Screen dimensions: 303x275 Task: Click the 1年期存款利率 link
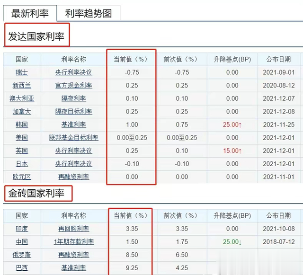[x=74, y=242]
